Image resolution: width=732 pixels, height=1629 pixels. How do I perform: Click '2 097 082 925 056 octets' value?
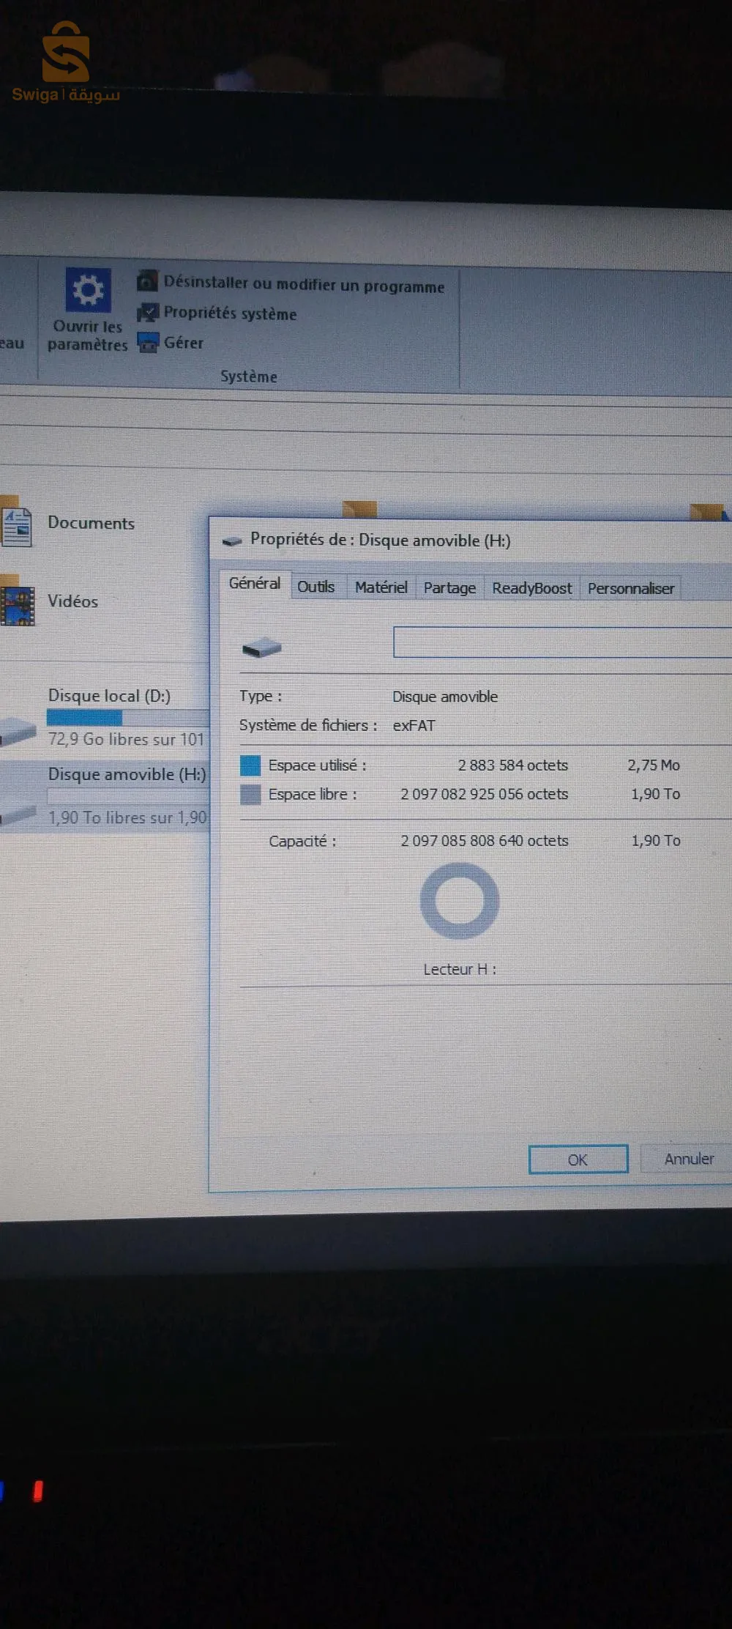tap(484, 794)
